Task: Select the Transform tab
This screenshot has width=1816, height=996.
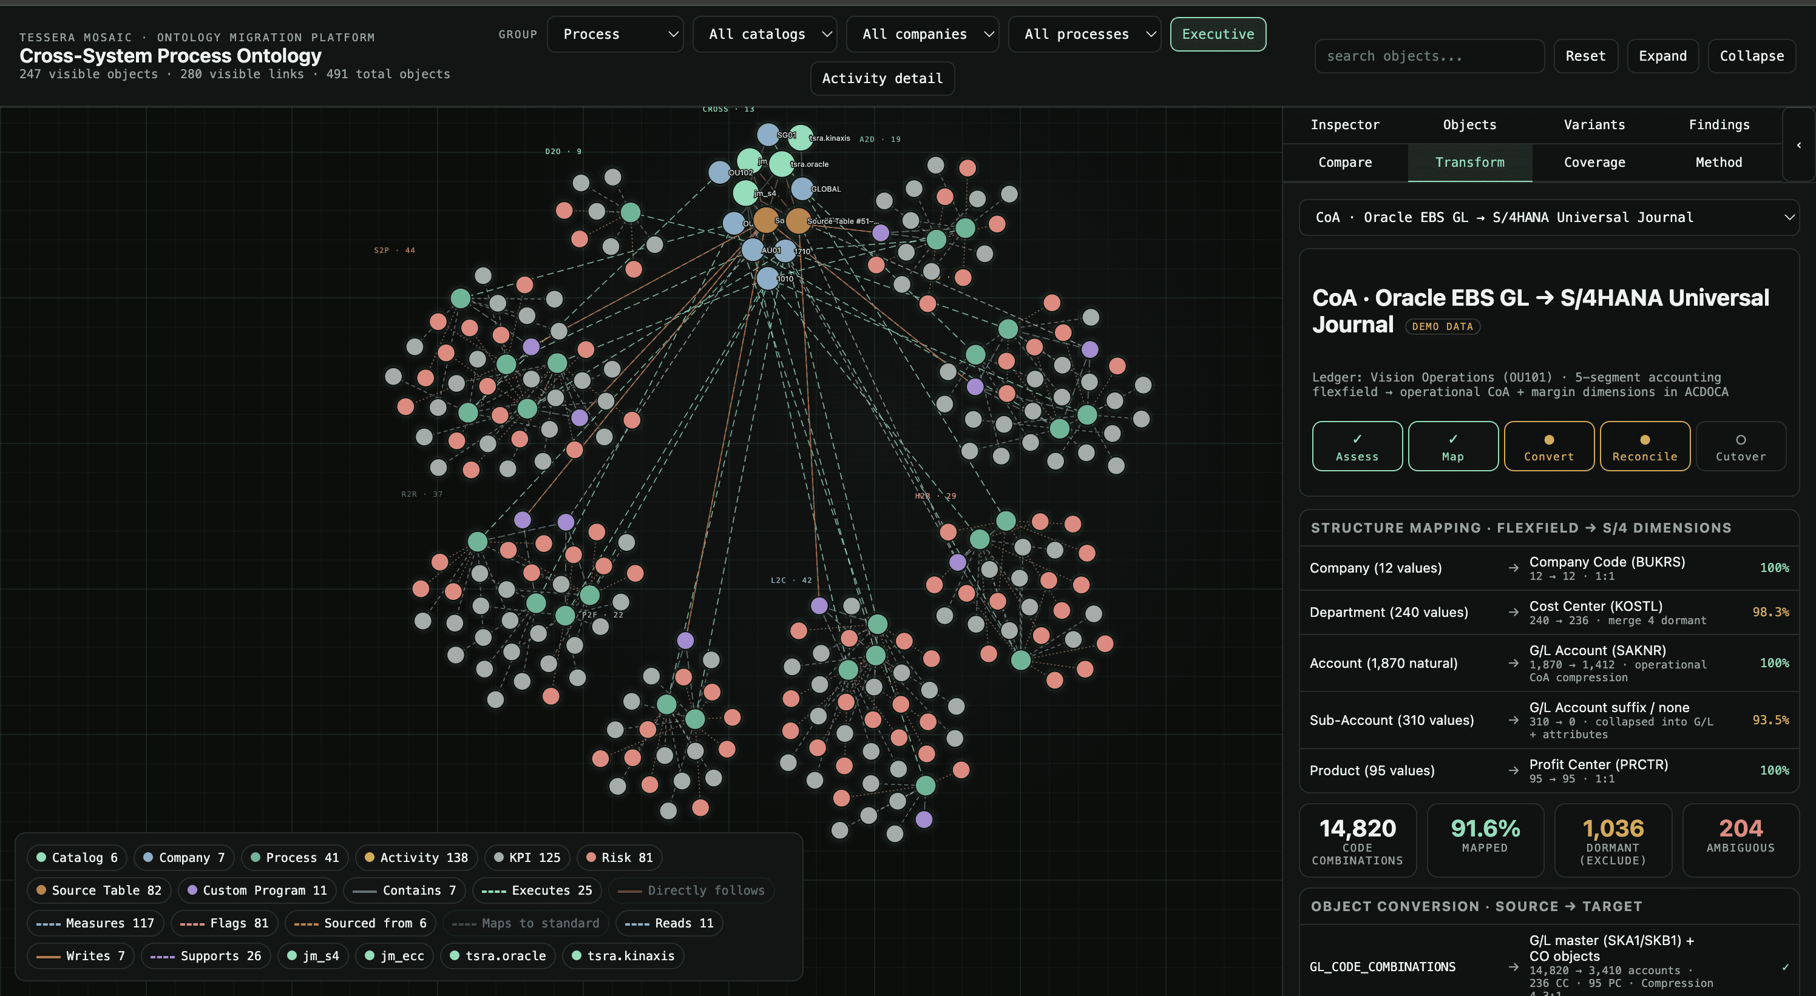Action: (x=1470, y=163)
